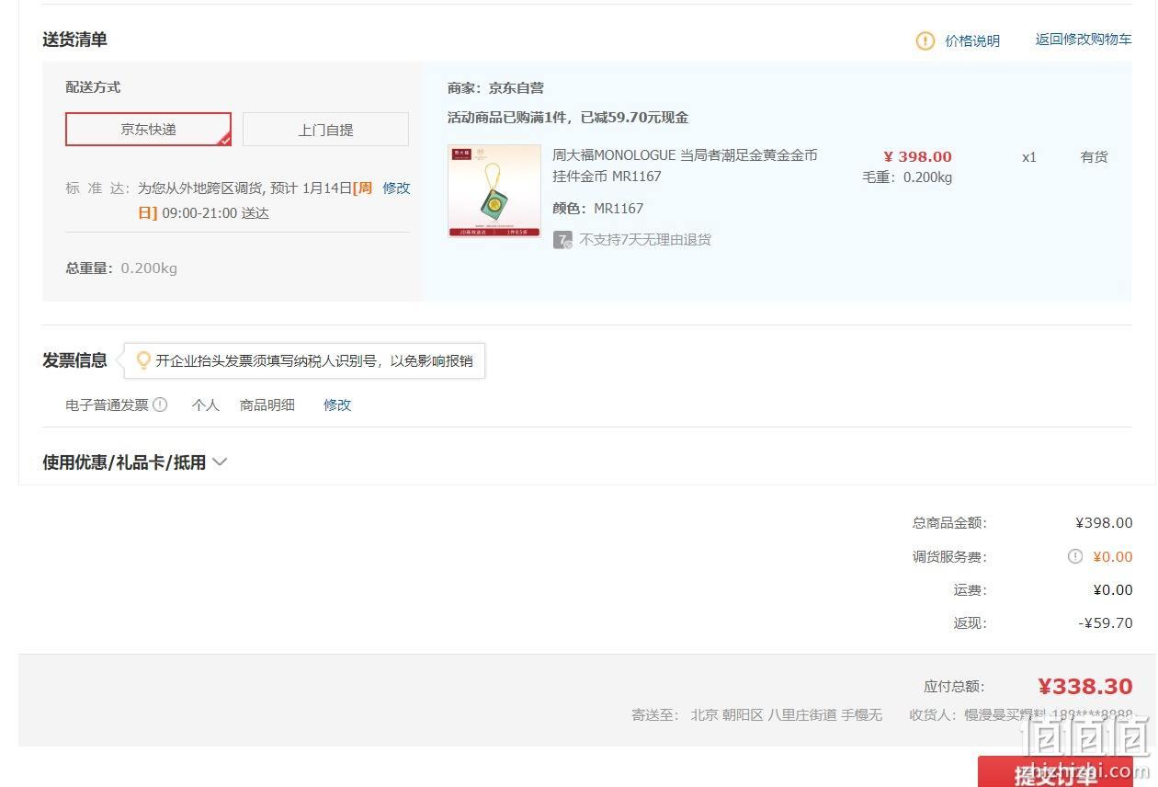
Task: Click the 总商品金额 amount ¥398.00
Action: tap(1104, 523)
